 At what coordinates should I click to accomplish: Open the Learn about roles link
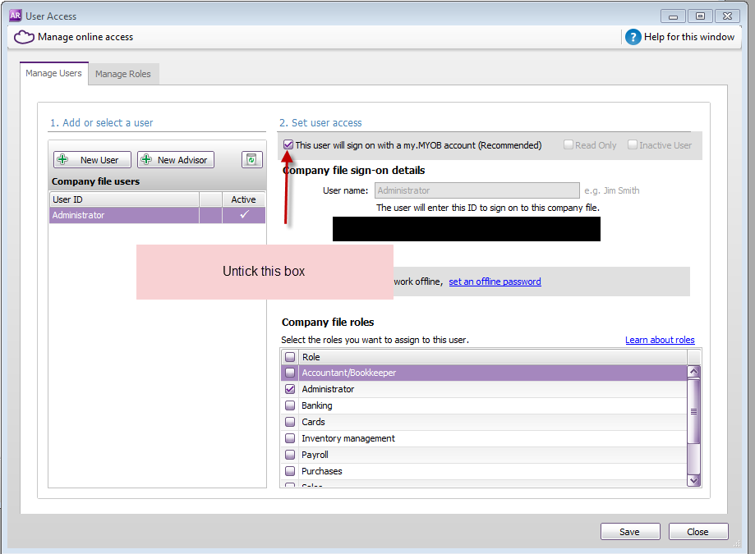(660, 340)
